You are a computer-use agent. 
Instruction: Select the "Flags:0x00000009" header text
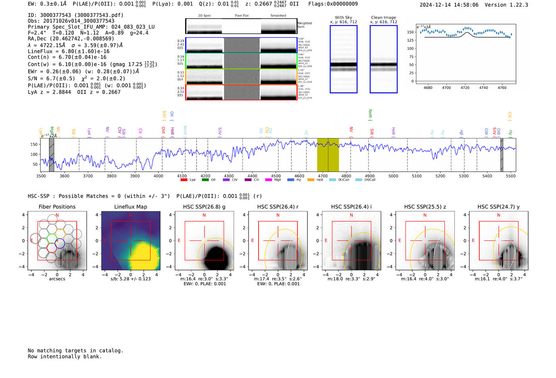[333, 4]
